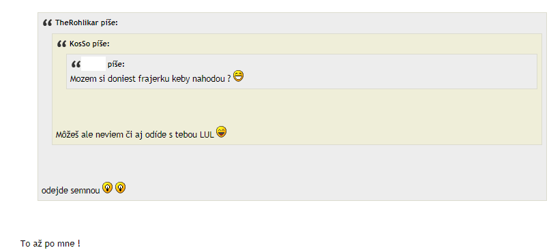Click the sentence starting with 'Môžeš ale neviem'
The image size is (549, 252).
[x=135, y=135]
